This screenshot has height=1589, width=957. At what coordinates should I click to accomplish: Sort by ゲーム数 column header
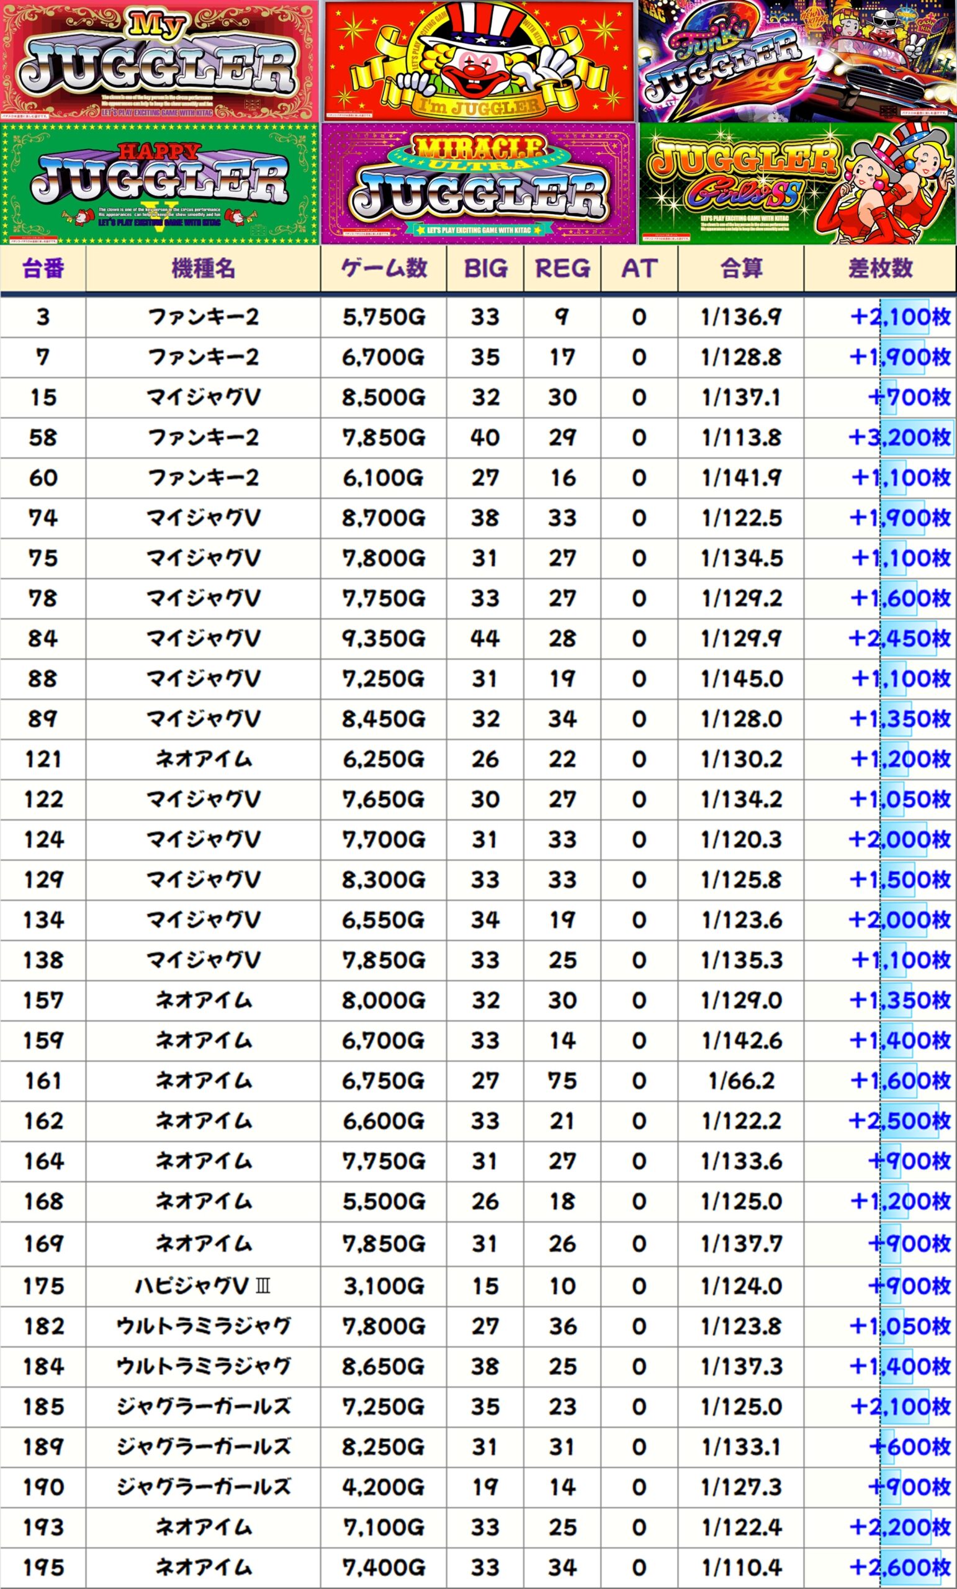tap(384, 268)
